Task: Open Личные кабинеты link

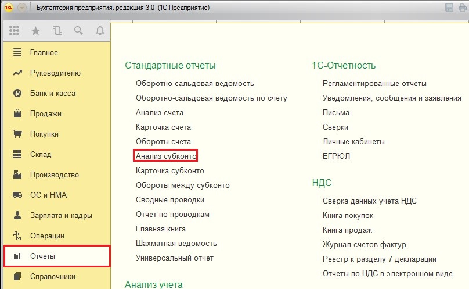Action: [x=353, y=141]
